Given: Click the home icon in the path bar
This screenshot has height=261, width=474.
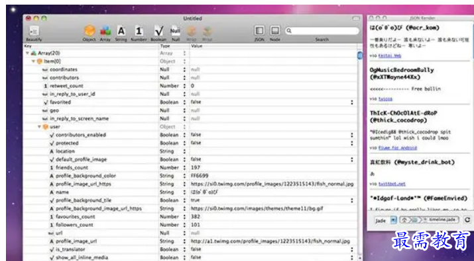Looking at the screenshot, I should [404, 220].
